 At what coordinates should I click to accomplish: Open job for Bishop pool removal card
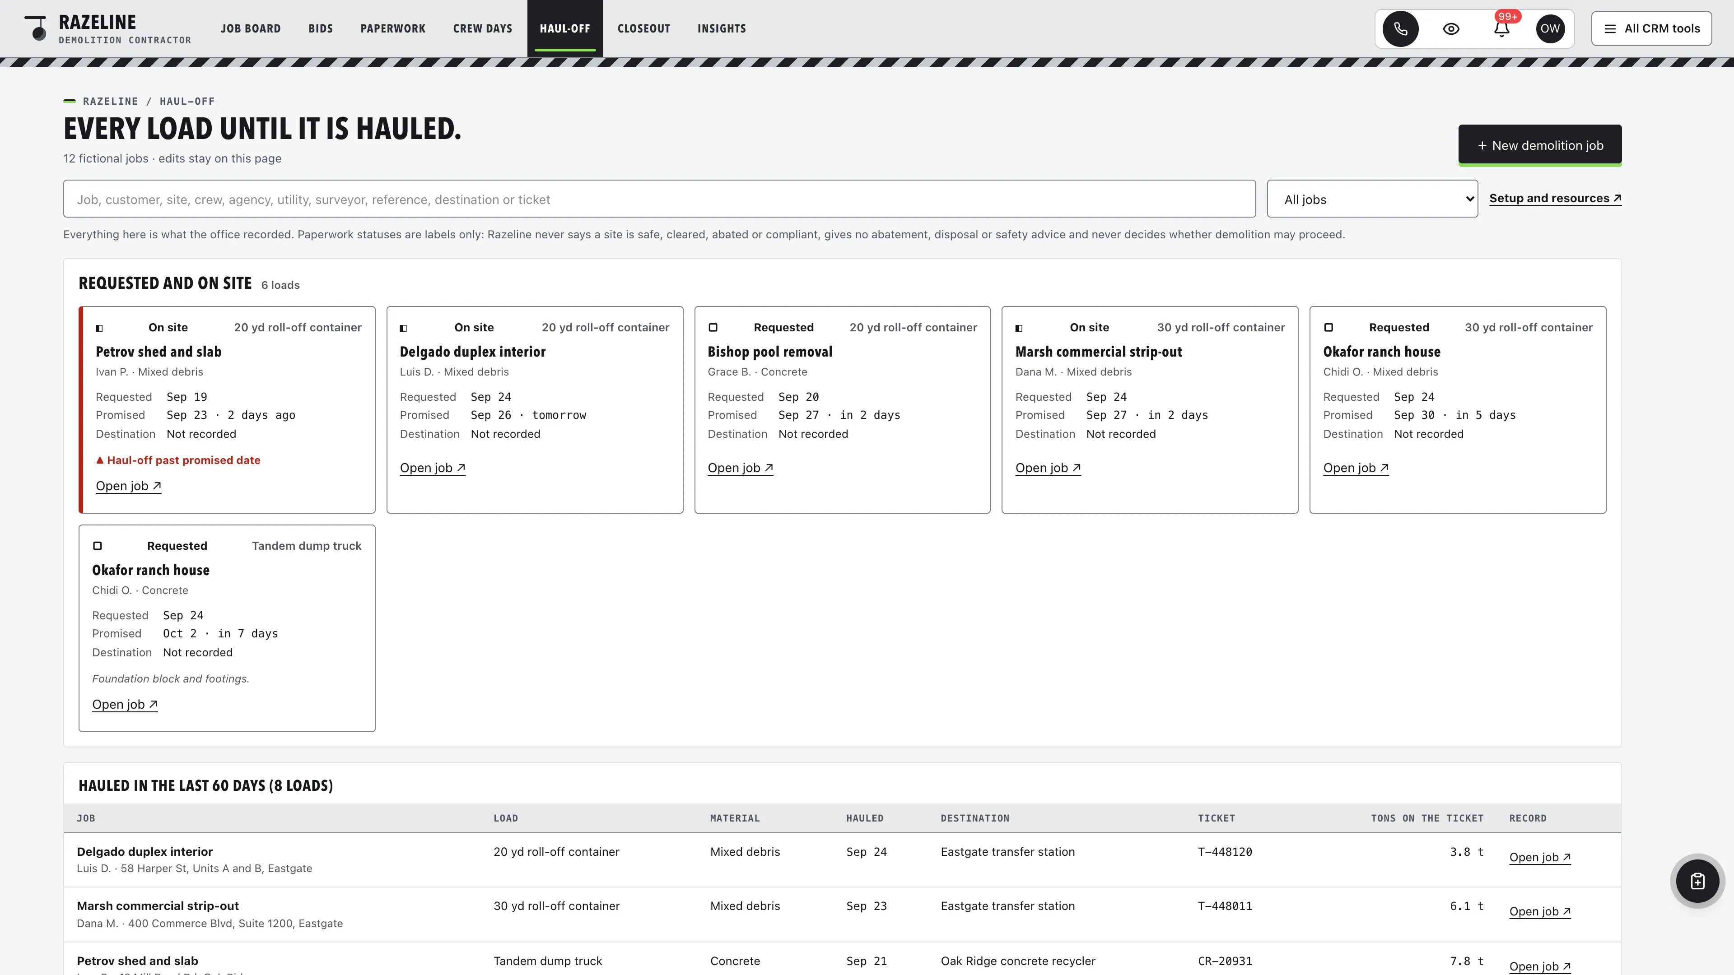click(740, 468)
